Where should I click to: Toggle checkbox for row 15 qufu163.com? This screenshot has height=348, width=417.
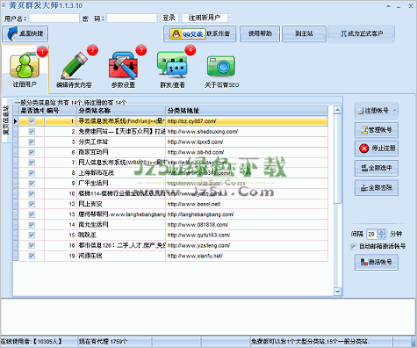(x=32, y=236)
